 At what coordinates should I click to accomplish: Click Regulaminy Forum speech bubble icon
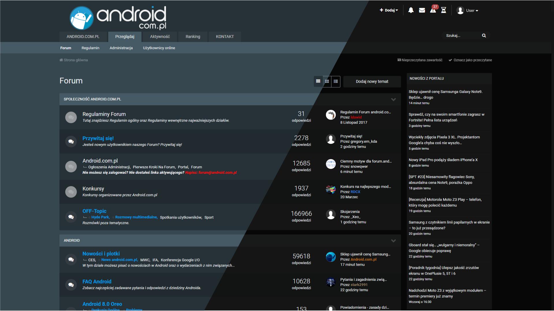tap(71, 117)
